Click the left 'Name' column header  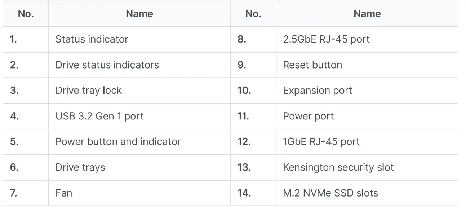tap(139, 14)
